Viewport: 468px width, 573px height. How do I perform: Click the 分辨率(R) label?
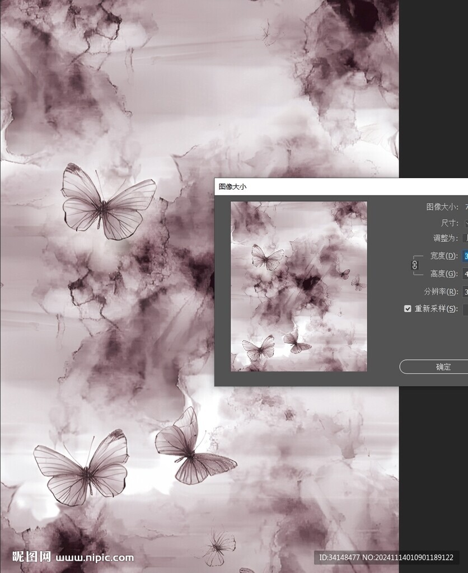coord(441,291)
